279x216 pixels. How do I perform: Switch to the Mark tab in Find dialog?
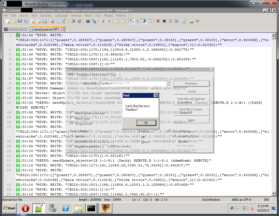(113, 75)
